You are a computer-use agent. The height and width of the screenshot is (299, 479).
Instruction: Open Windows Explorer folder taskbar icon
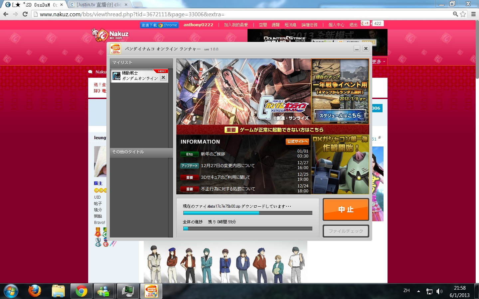coord(58,291)
